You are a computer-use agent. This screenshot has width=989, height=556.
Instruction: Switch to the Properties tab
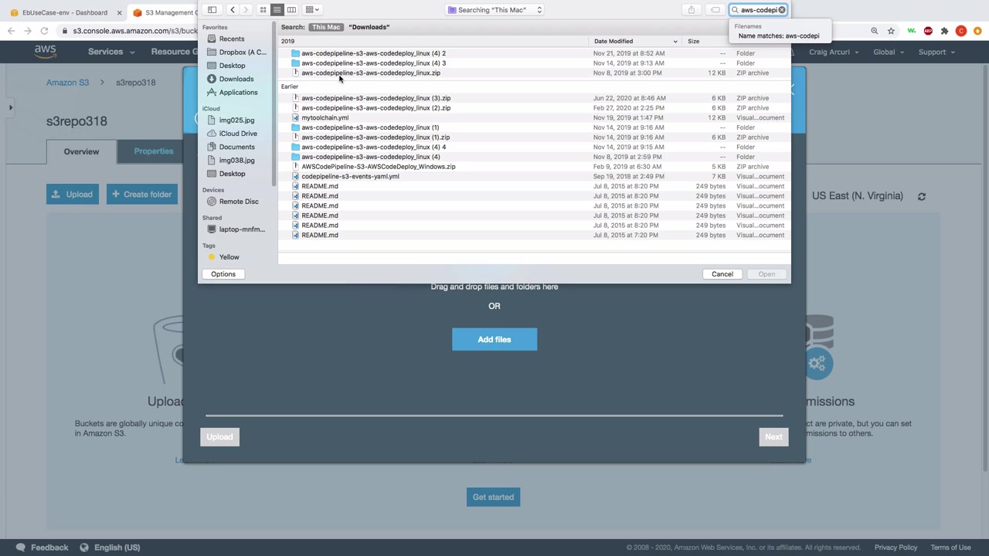[x=153, y=151]
